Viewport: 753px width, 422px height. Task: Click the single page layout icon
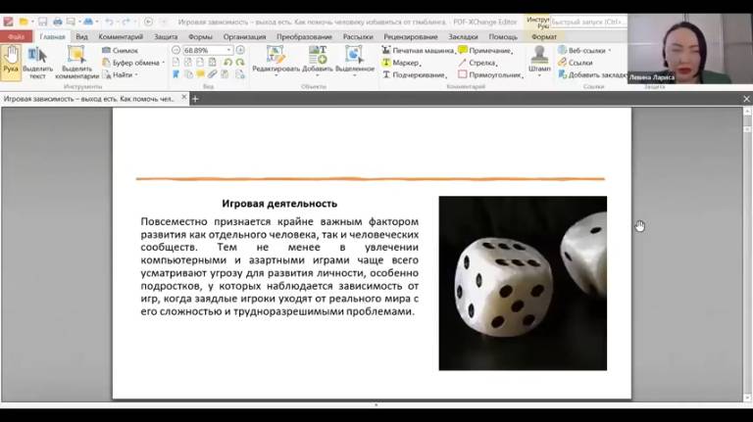pos(176,63)
